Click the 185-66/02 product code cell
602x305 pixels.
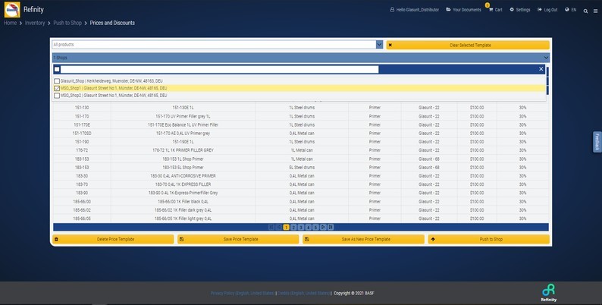(82, 210)
